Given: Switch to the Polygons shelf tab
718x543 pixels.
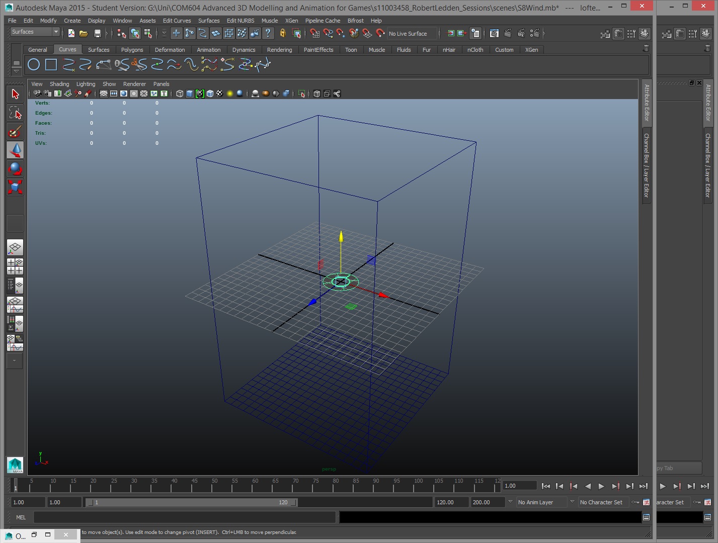Looking at the screenshot, I should (132, 50).
